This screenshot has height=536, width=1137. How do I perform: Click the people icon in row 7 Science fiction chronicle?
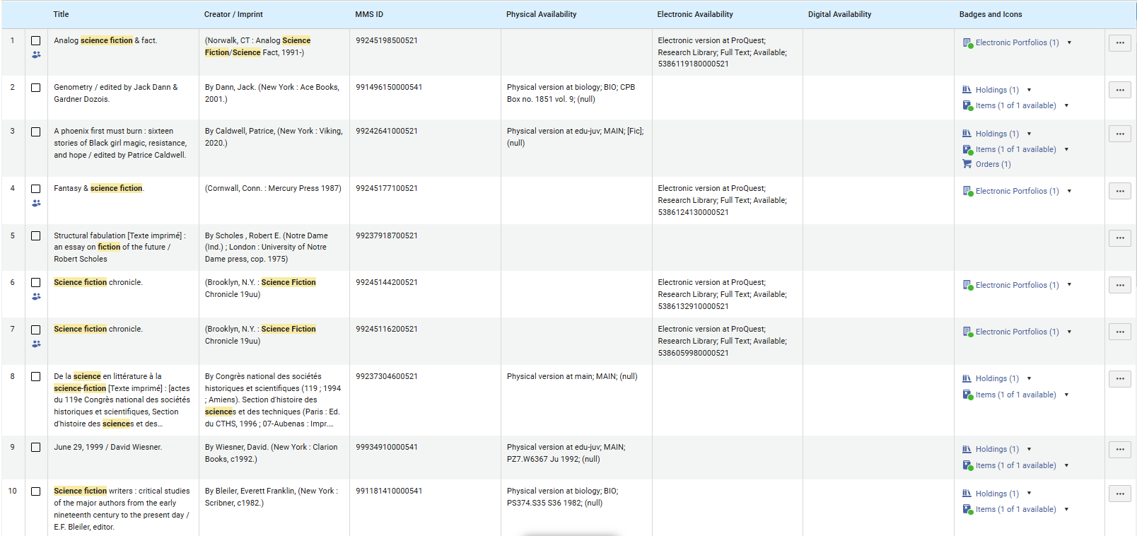tap(36, 344)
